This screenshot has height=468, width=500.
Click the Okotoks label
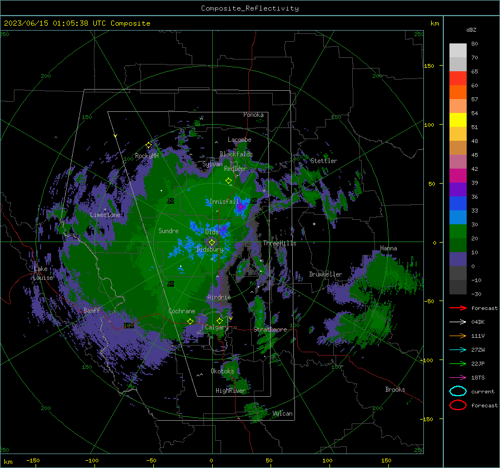pos(222,371)
